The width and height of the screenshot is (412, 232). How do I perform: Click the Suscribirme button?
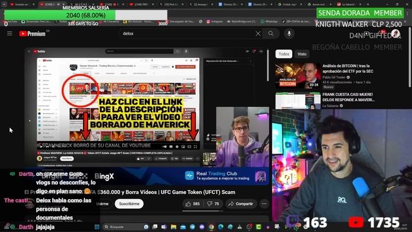[129, 204]
